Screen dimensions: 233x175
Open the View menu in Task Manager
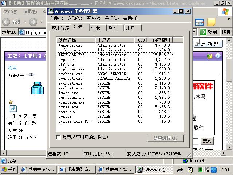93,18
